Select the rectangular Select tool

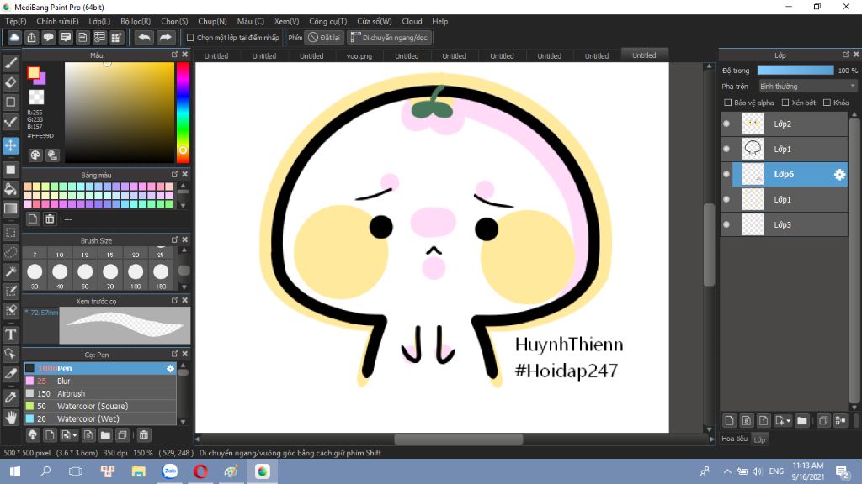pos(10,232)
